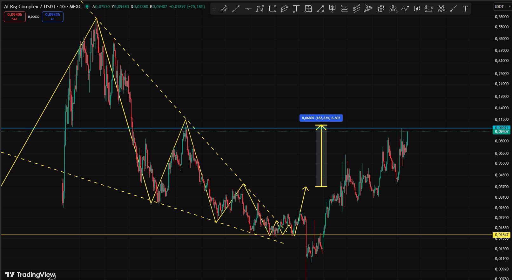The height and width of the screenshot is (280, 512).
Task: Select the arc drawing tool
Action: [320, 9]
